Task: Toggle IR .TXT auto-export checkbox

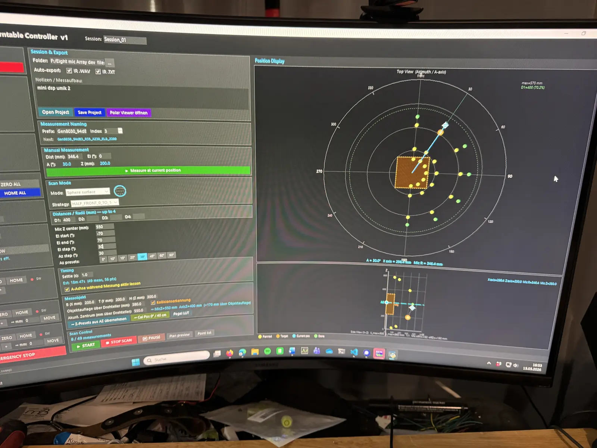Action: (x=98, y=72)
